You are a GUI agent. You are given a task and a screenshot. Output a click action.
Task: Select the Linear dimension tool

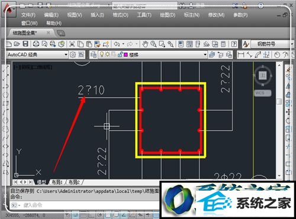(x=241, y=54)
